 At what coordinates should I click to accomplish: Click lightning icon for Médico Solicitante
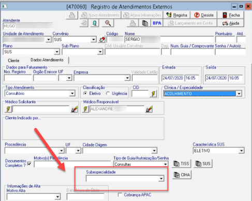8,109
